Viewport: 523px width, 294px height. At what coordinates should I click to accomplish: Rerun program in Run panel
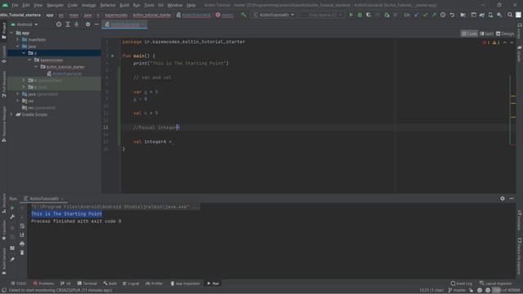pyautogui.click(x=12, y=208)
